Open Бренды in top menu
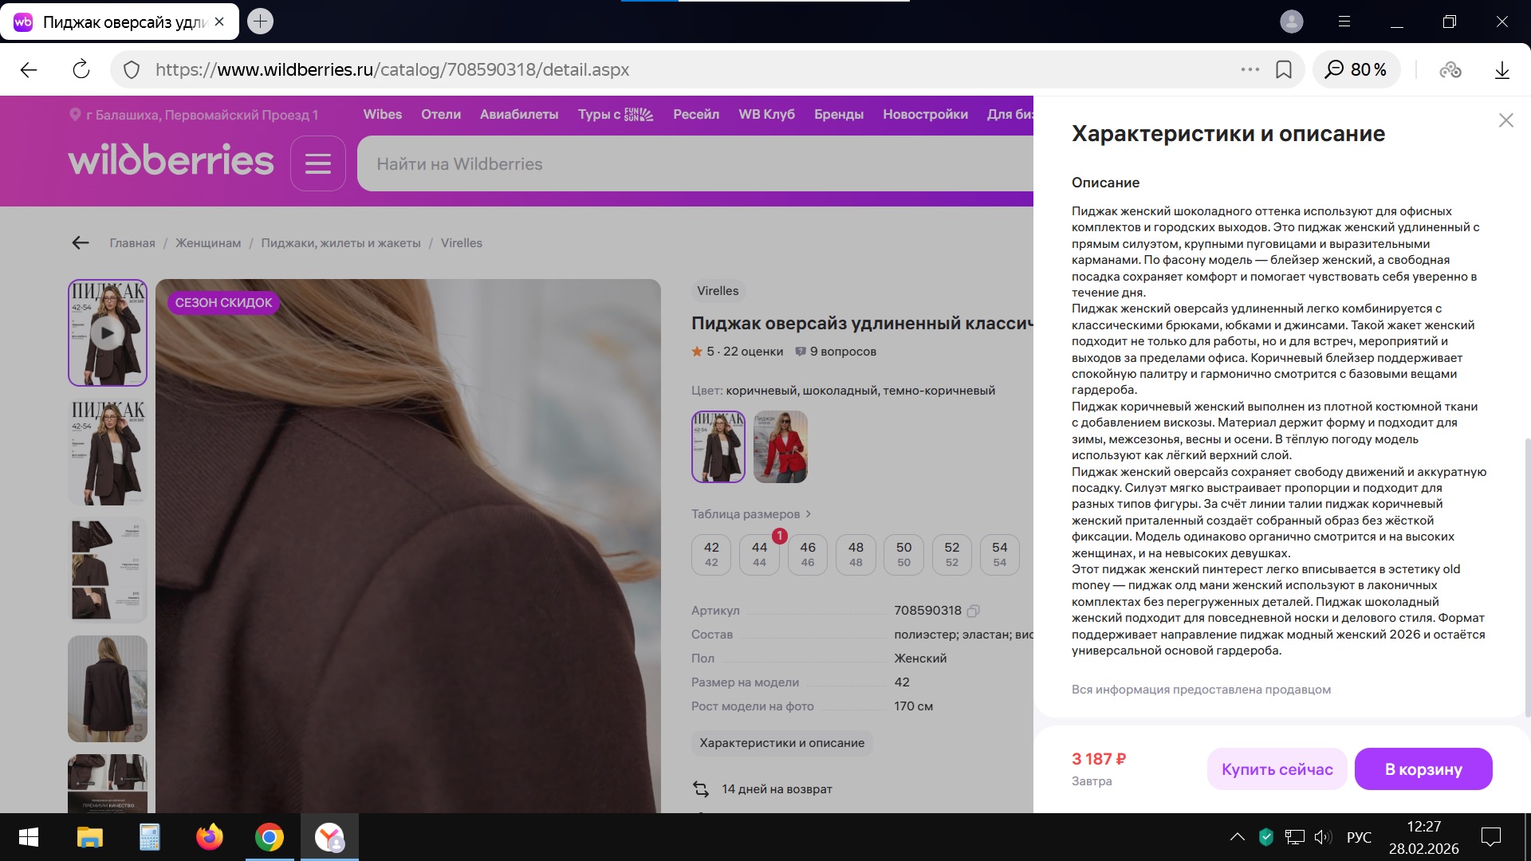The width and height of the screenshot is (1531, 861). point(838,115)
